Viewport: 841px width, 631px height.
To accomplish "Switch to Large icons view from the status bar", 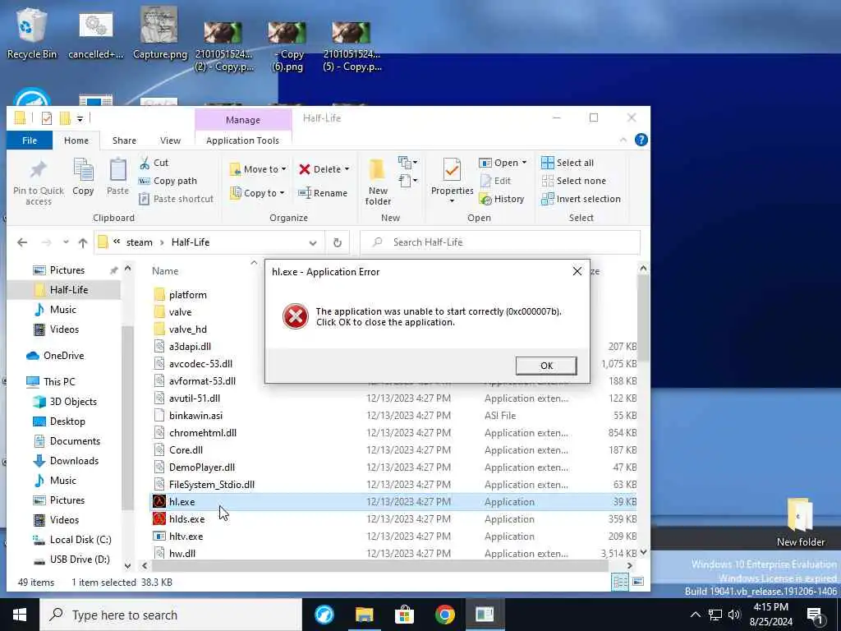I will click(637, 582).
